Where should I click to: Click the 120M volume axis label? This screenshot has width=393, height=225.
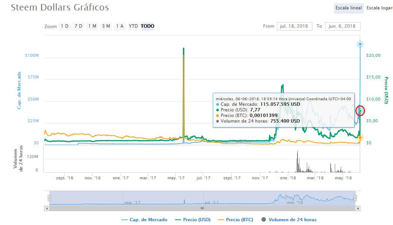coord(32,157)
